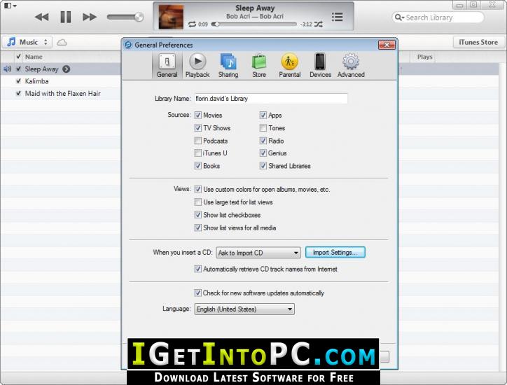Uncheck the Kalimba song checkbox
This screenshot has width=507, height=385.
point(18,80)
